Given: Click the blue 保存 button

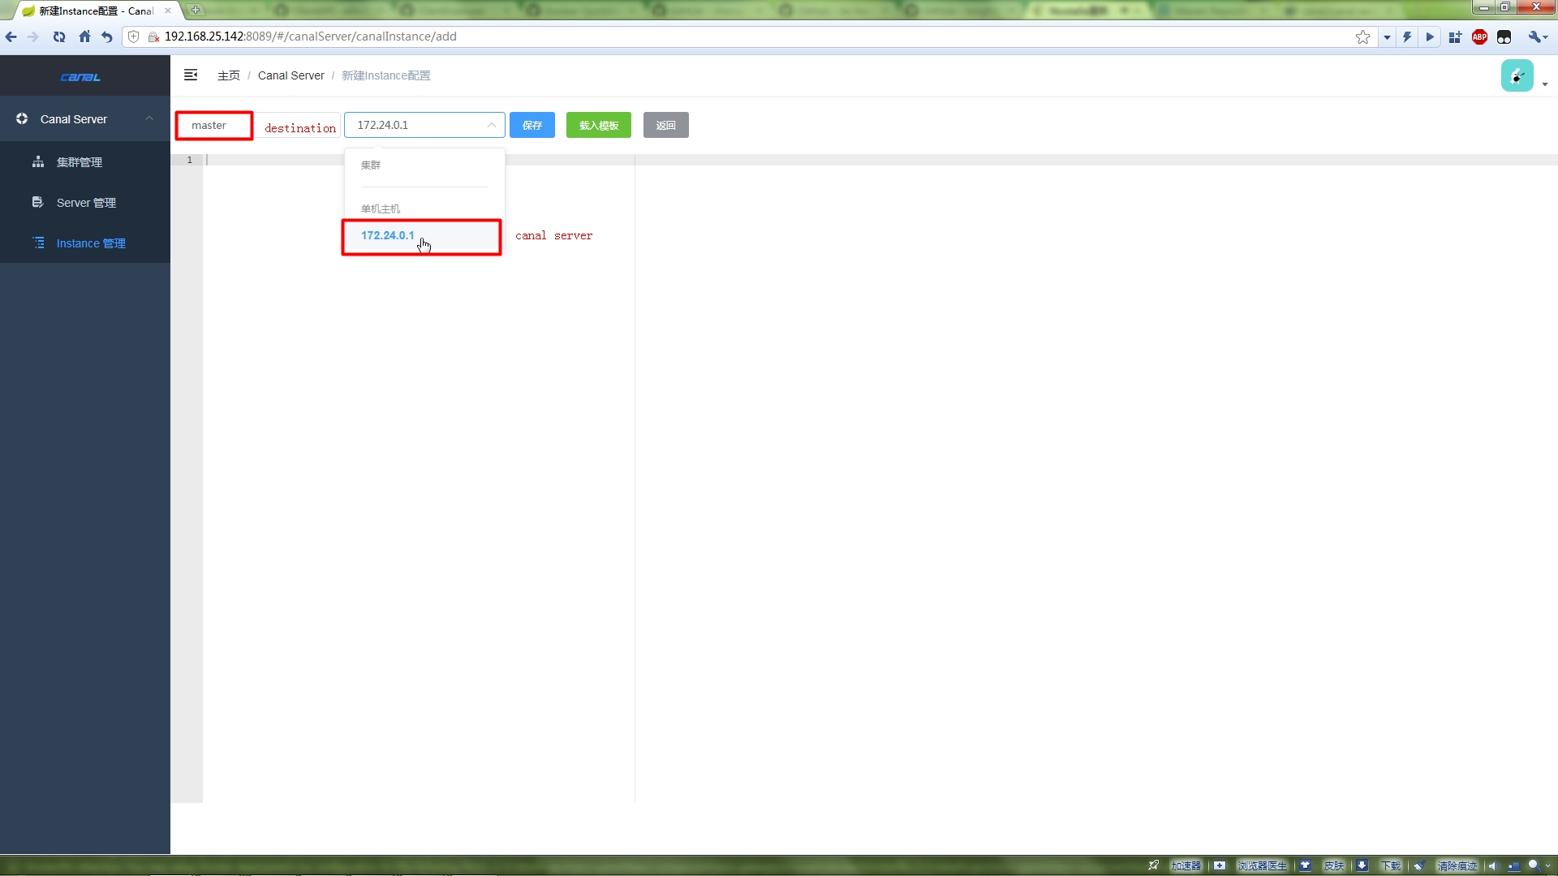Looking at the screenshot, I should pyautogui.click(x=532, y=125).
